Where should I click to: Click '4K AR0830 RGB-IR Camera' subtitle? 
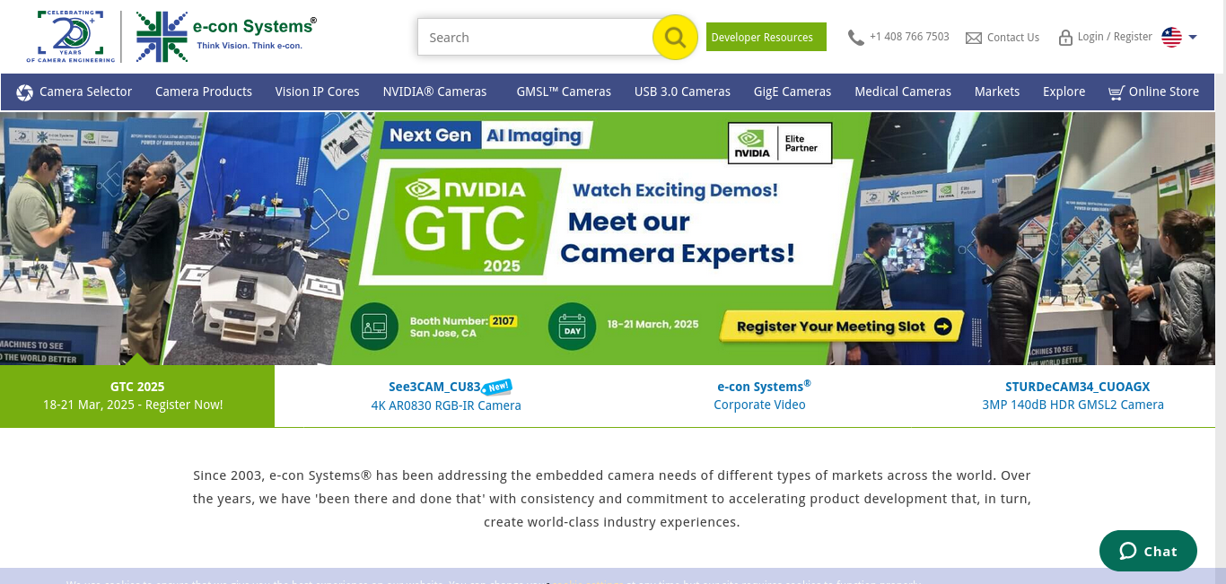tap(446, 405)
